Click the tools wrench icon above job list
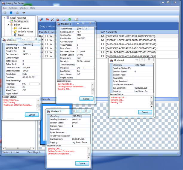Screen dimensions: 183x170 (x=52, y=20)
